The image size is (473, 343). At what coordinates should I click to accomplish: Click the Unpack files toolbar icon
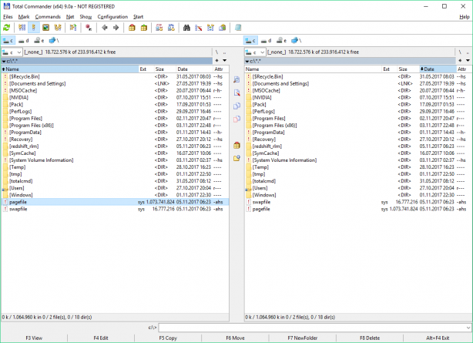click(x=144, y=28)
